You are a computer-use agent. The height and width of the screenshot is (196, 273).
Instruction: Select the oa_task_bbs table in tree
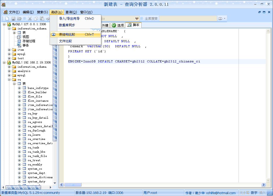click(36, 152)
